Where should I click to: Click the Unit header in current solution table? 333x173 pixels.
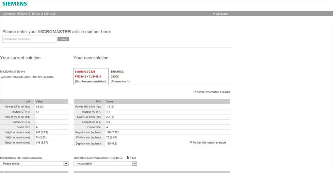[28, 102]
